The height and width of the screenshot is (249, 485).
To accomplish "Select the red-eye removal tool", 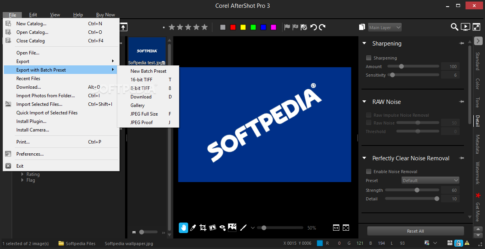I will [222, 228].
